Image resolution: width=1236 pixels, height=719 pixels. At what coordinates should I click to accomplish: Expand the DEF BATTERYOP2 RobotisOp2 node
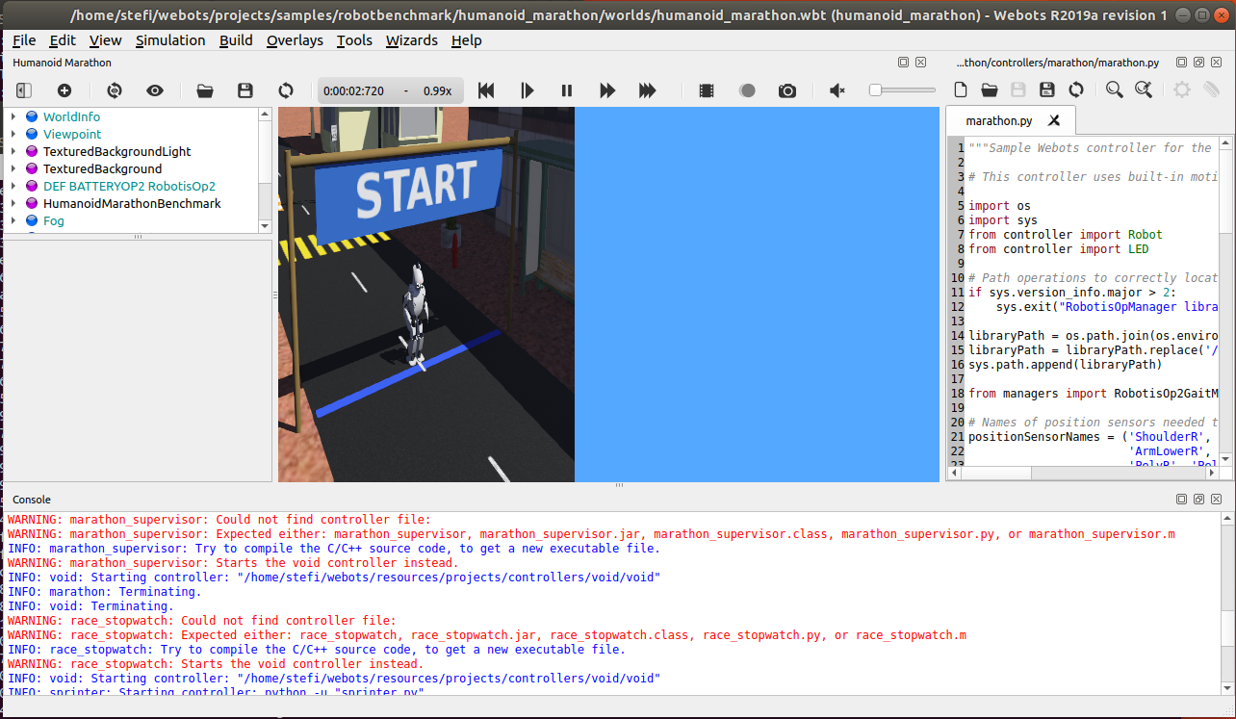12,186
